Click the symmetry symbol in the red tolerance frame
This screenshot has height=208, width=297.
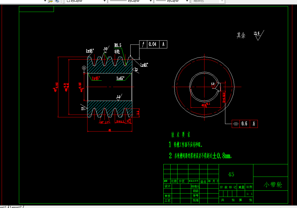[x=236, y=124]
